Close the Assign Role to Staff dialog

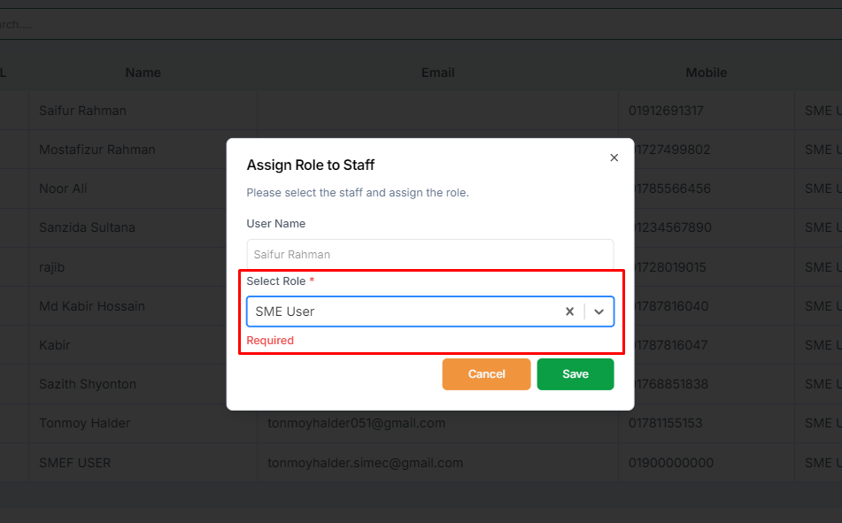coord(614,158)
